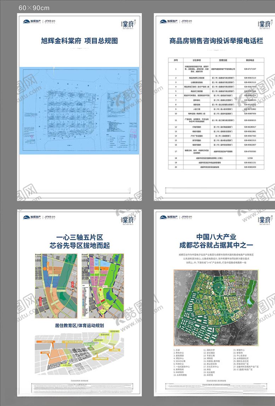Click the phone number 028-85821151
Image resolution: width=275 pixels, height=406 pixels.
coord(250,163)
